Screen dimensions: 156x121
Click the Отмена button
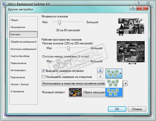coord(137,109)
